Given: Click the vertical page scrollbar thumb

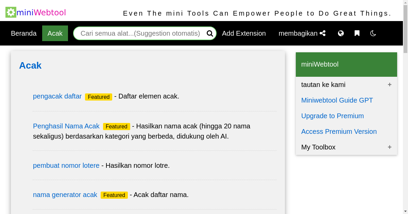Looking at the screenshot, I should [405, 29].
